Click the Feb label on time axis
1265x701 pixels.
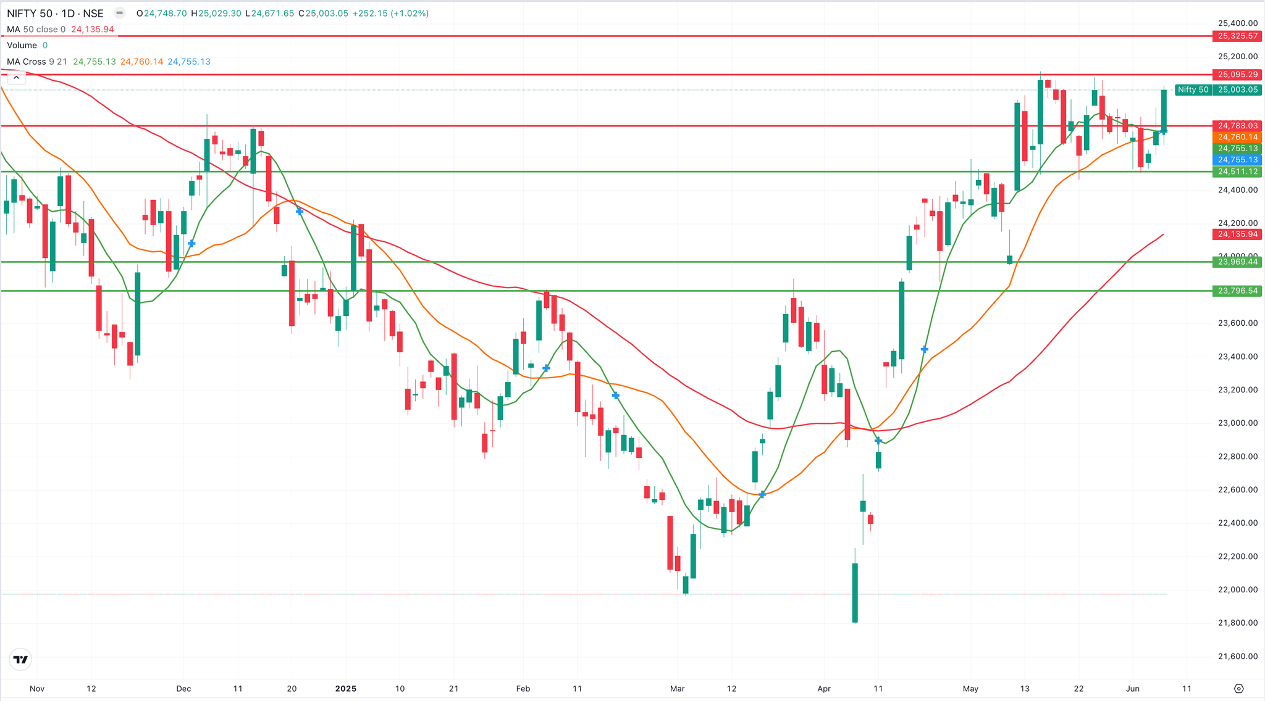click(x=523, y=689)
